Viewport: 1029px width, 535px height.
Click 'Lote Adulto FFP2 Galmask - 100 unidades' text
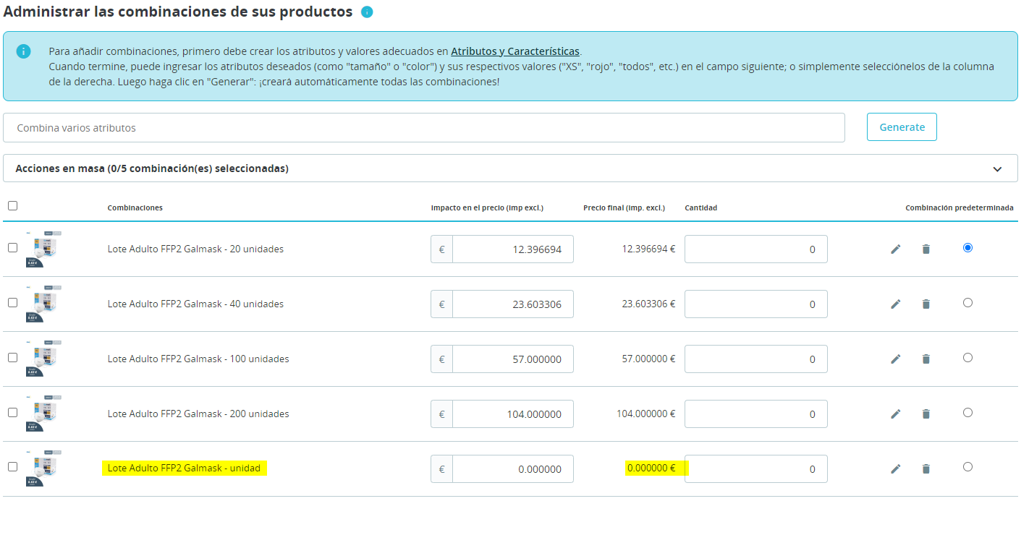pyautogui.click(x=198, y=359)
